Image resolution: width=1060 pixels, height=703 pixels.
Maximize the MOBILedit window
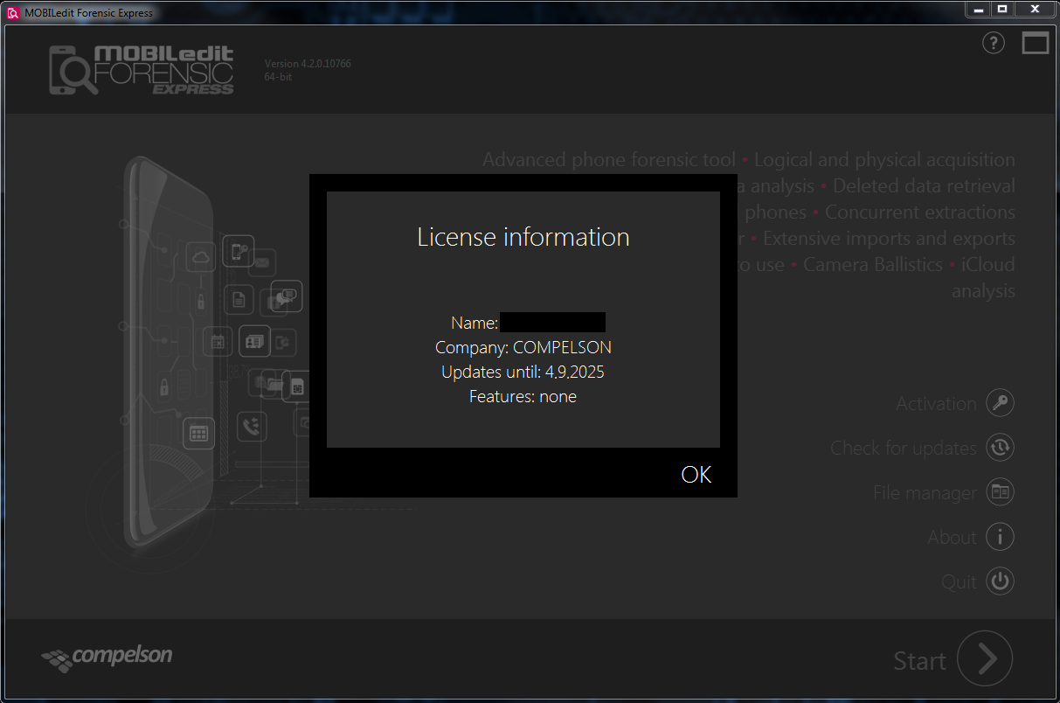(x=1002, y=9)
